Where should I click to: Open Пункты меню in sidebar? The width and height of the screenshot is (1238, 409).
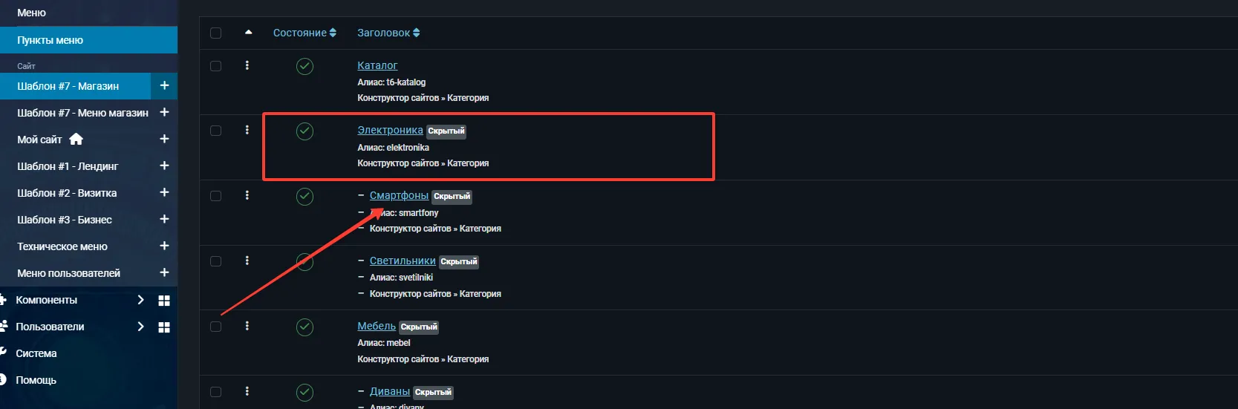click(51, 40)
